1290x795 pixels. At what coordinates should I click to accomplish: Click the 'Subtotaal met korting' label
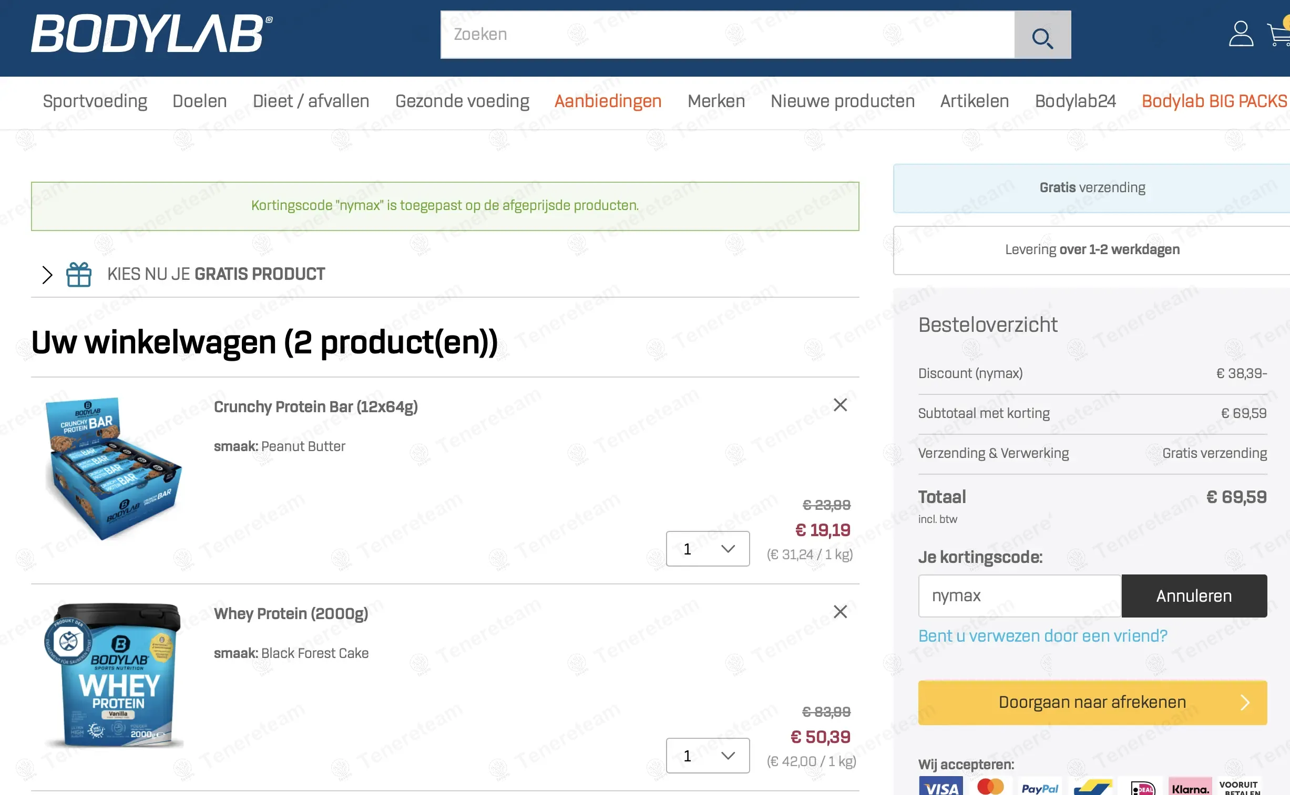point(984,413)
